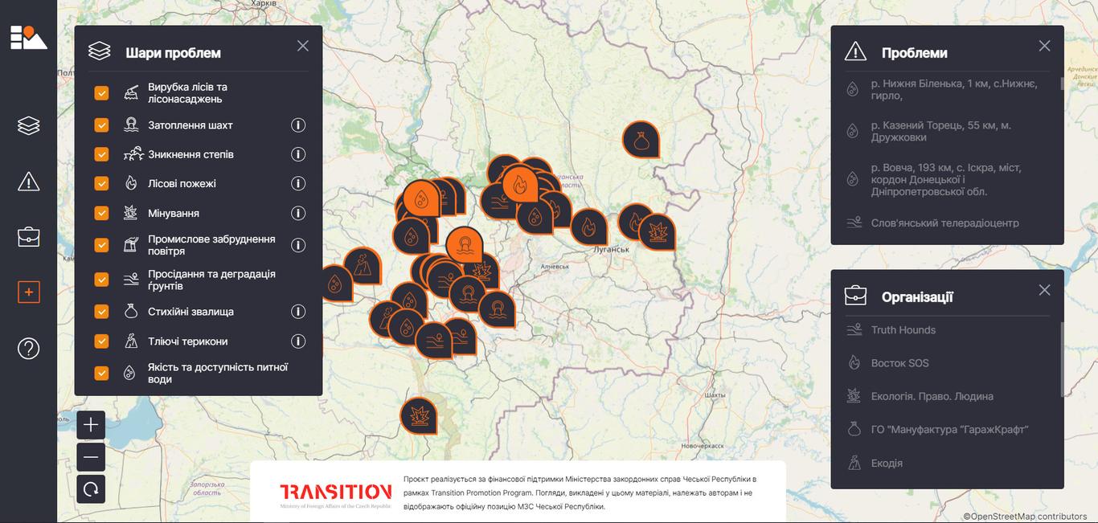Viewport: 1098px width, 523px height.
Task: Toggle the Якість та доступність питної води layer
Action: coord(101,373)
